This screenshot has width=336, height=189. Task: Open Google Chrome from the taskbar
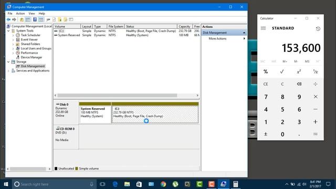click(x=163, y=184)
